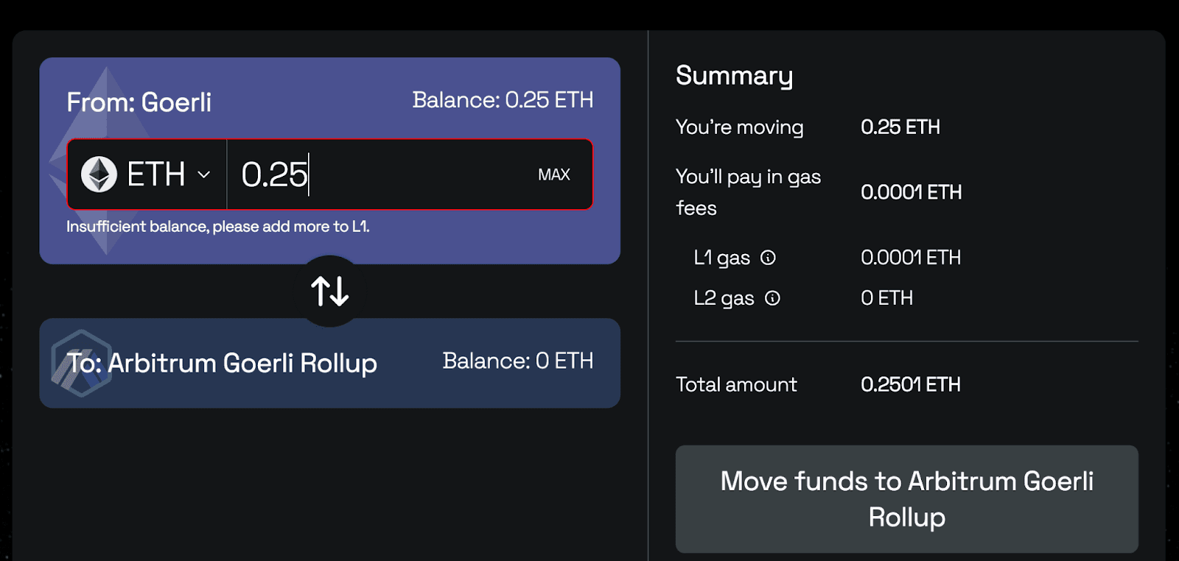Click the Total amount row in Summary

735,384
